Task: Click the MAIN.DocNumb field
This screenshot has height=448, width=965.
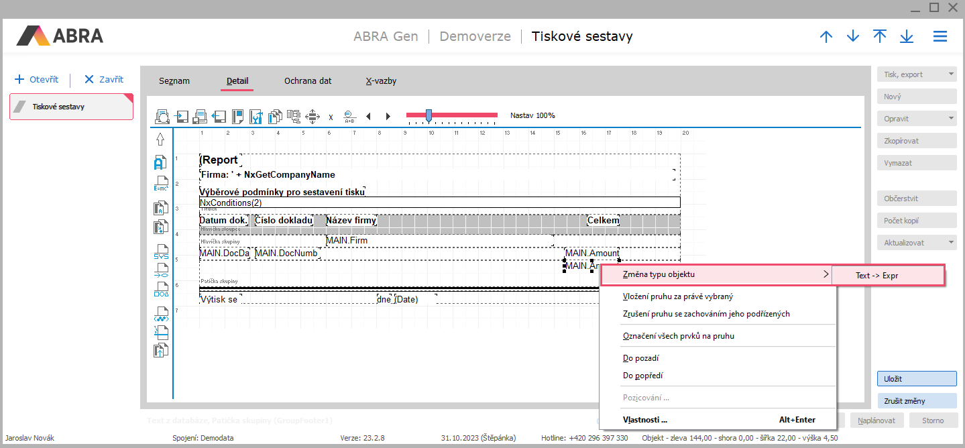Action: (x=287, y=253)
